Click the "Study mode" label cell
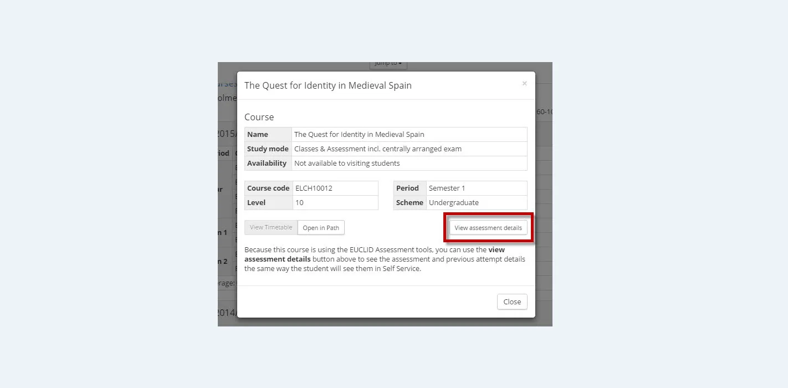 [x=268, y=149]
